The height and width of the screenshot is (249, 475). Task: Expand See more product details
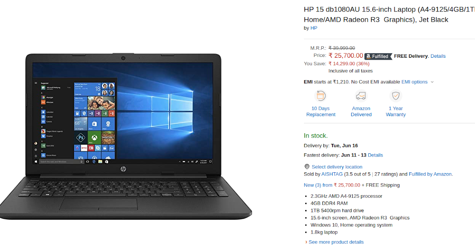tap(336, 242)
